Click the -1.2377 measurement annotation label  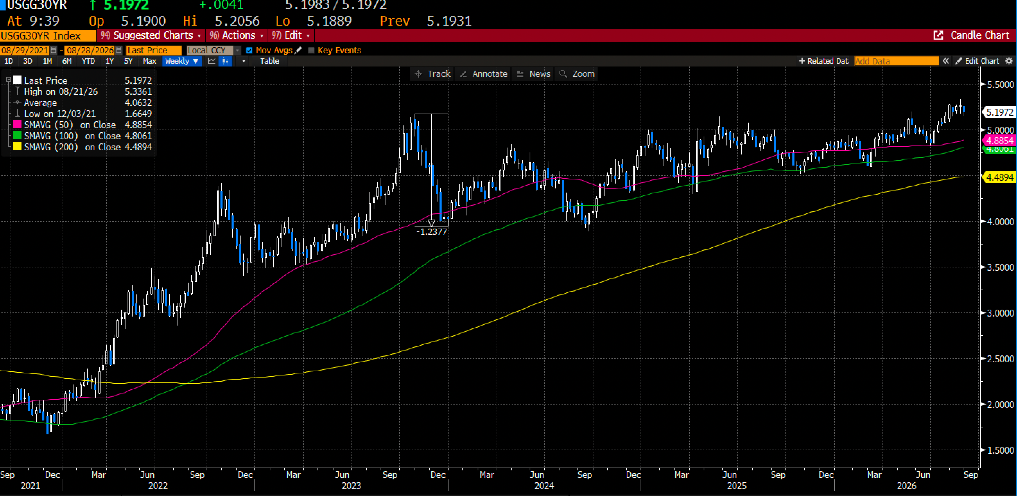click(x=432, y=232)
